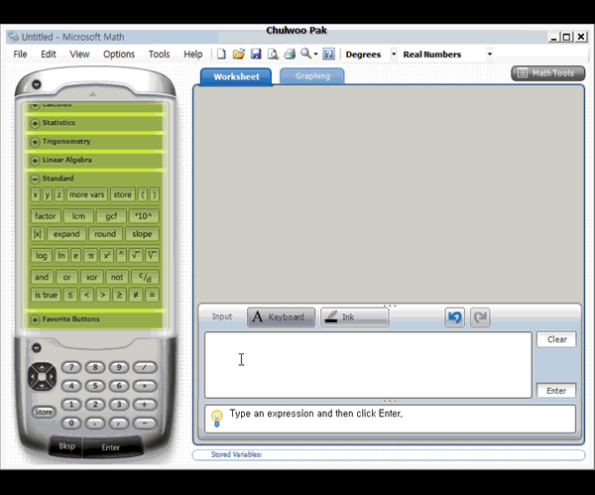Click the New worksheet toolbar icon
595x495 pixels.
click(221, 54)
